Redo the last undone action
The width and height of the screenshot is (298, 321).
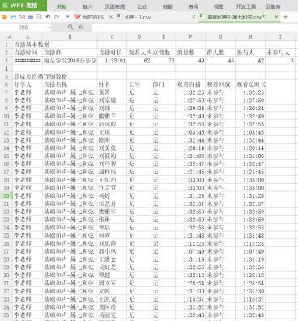[57, 17]
